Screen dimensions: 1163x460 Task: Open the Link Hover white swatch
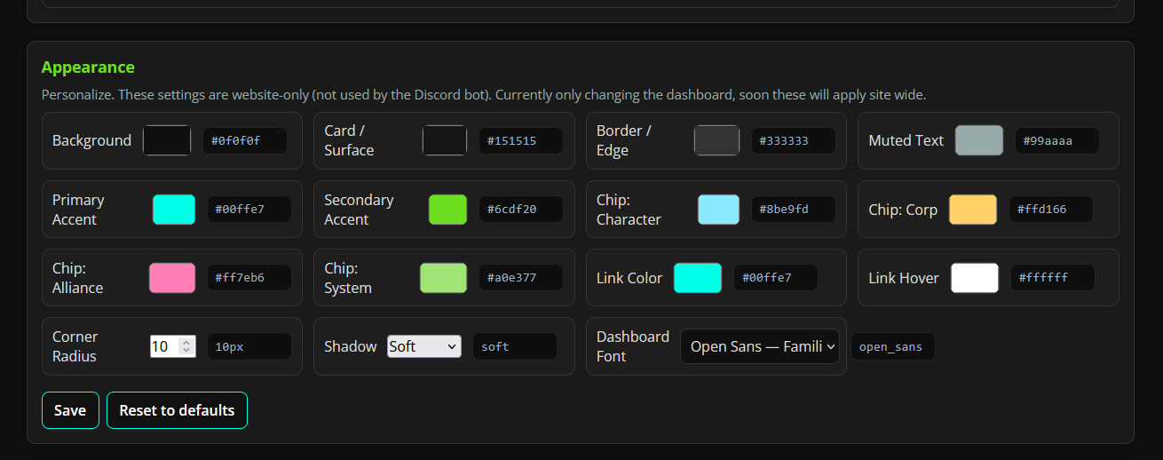975,278
